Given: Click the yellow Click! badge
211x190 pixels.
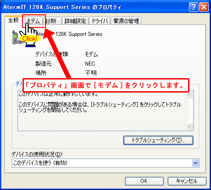Looking at the screenshot, I should point(30,39).
